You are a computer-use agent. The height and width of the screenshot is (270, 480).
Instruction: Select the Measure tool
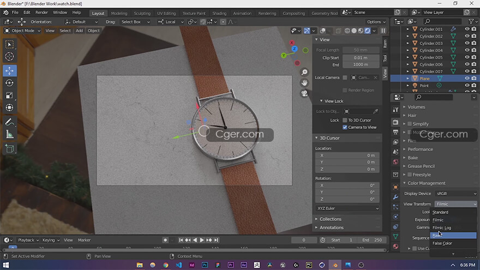pos(9,134)
